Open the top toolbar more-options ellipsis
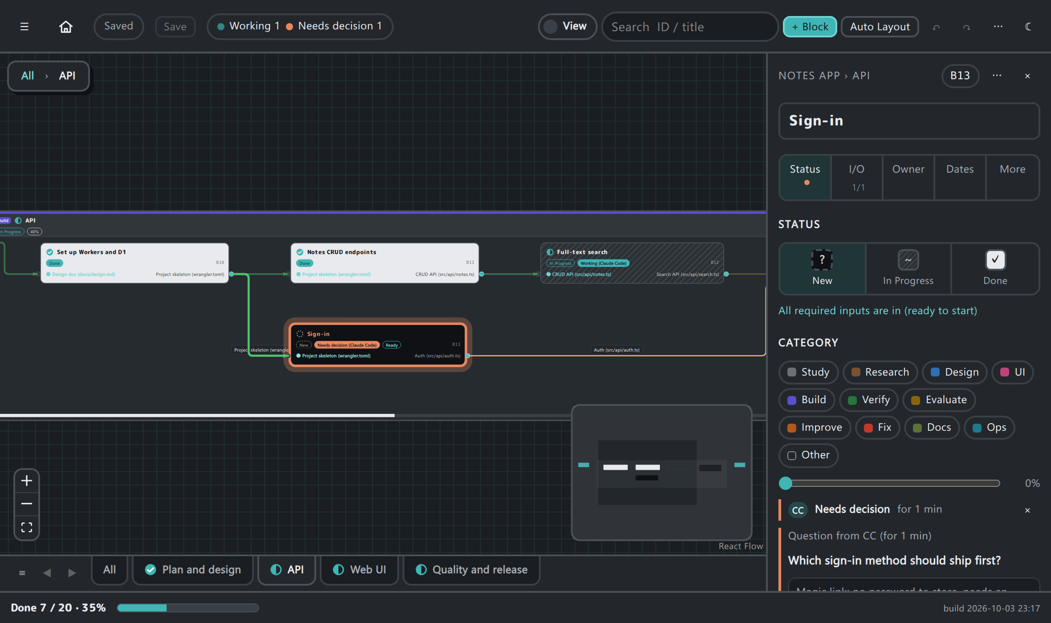The height and width of the screenshot is (623, 1051). [x=998, y=27]
